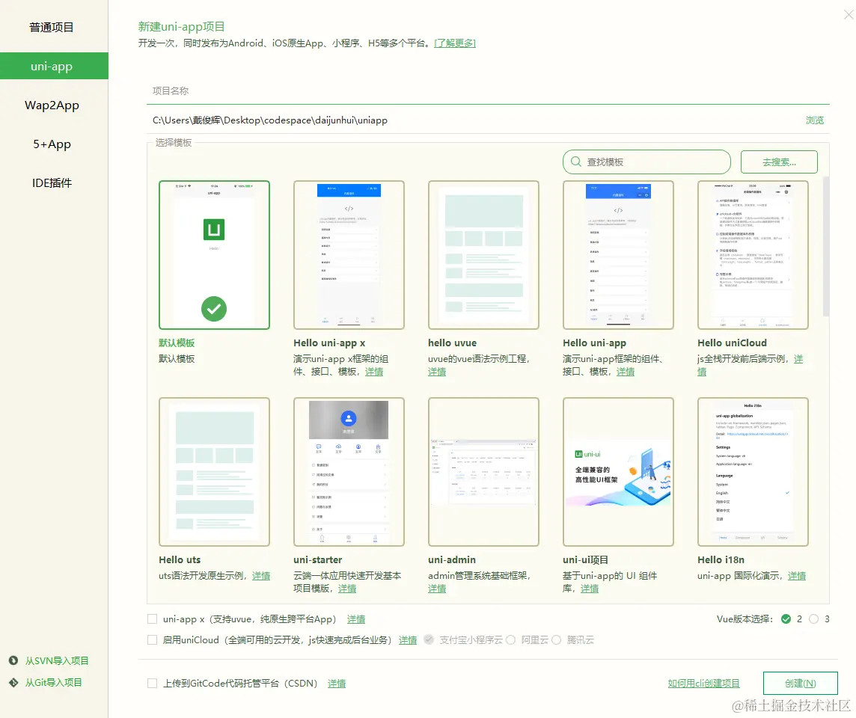Choose the Hello uniCloud template thumbnail
Screen dimensions: 856x718
[x=753, y=255]
